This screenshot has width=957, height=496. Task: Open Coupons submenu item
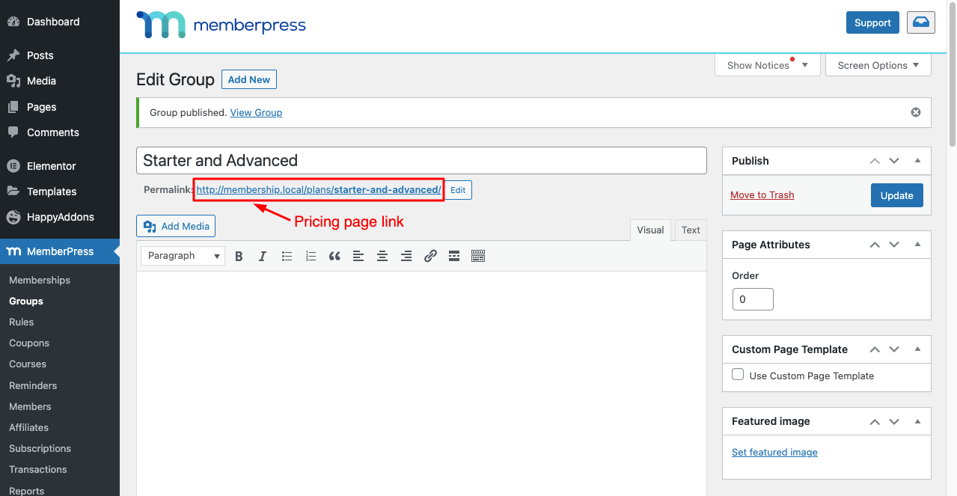click(x=29, y=343)
